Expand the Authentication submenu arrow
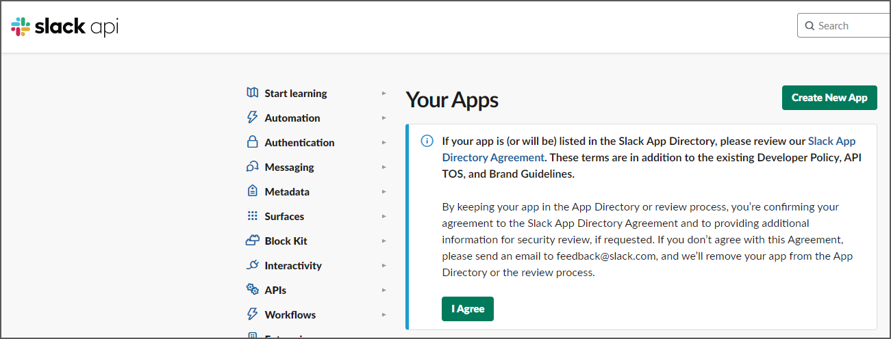Viewport: 891px width, 339px height. pyautogui.click(x=384, y=142)
